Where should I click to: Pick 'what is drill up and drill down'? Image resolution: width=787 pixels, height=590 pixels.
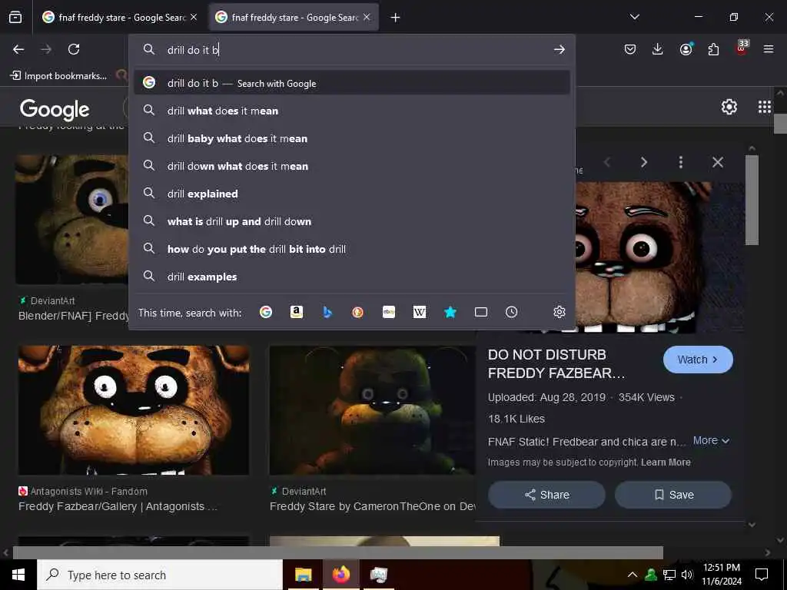tap(352, 221)
